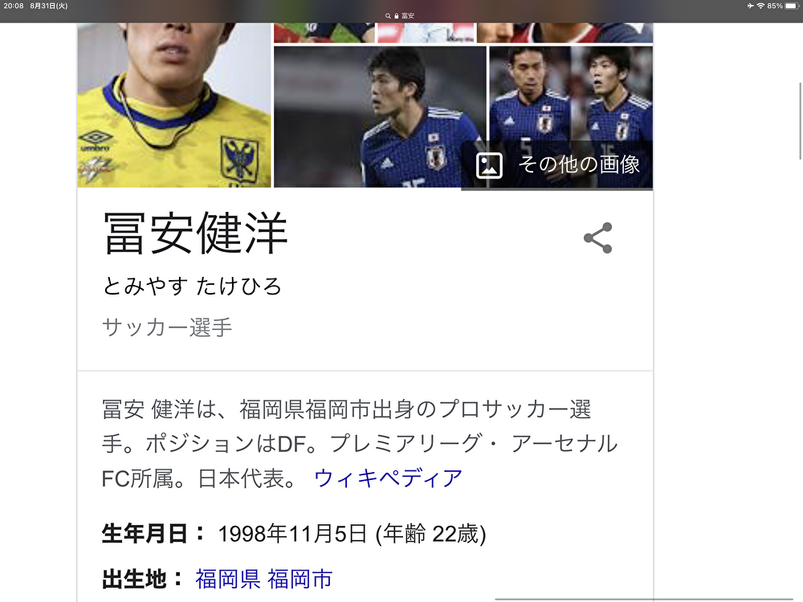Click the vertical scrollbar at right edge

pyautogui.click(x=801, y=121)
